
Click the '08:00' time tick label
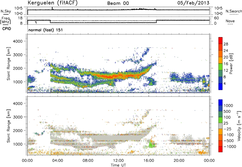[x=88, y=161]
